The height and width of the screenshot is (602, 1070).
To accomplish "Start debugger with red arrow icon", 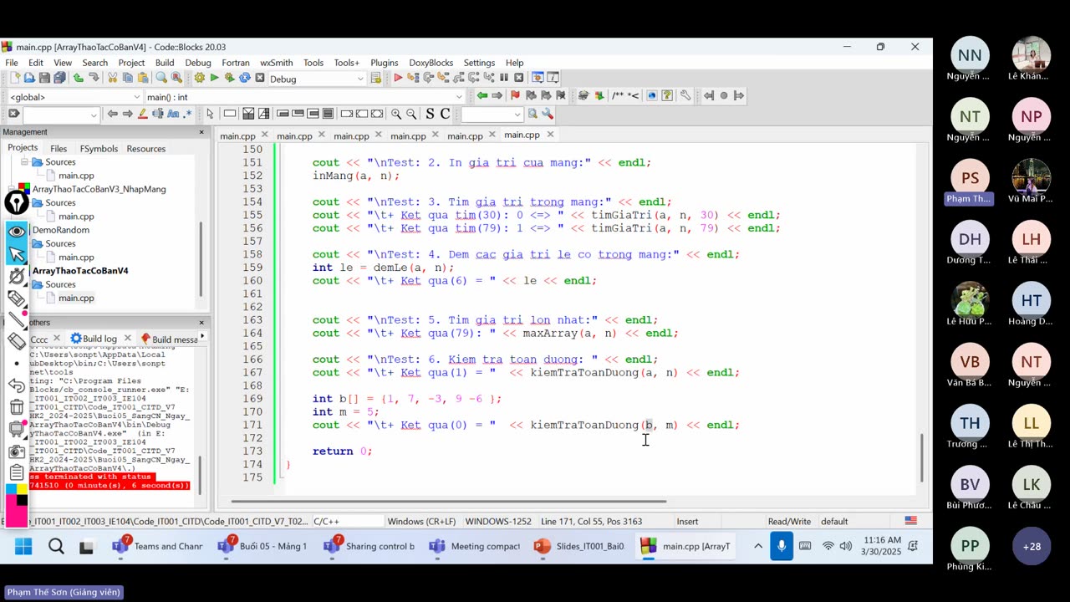I will click(x=398, y=78).
